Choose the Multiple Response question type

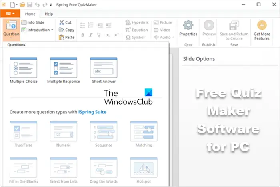point(64,70)
